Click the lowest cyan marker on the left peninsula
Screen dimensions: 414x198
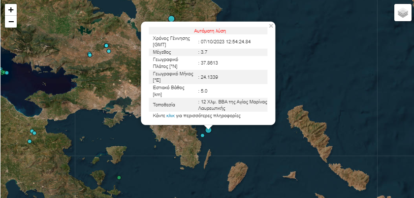pyautogui.click(x=30, y=141)
